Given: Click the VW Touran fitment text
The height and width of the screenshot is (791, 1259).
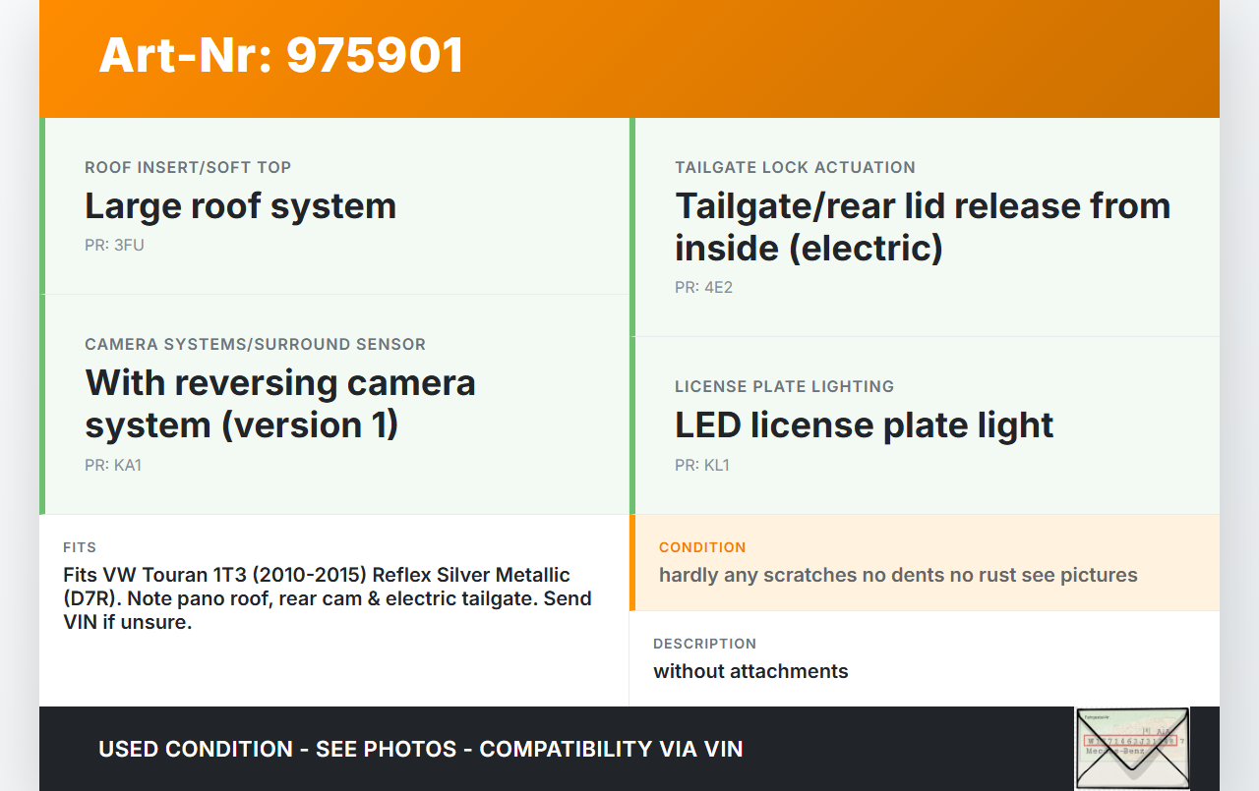Looking at the screenshot, I should [327, 598].
